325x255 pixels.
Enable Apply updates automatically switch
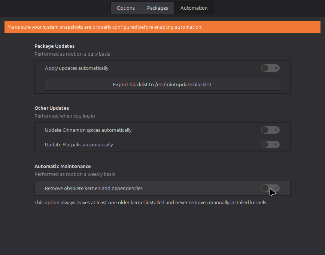270,68
